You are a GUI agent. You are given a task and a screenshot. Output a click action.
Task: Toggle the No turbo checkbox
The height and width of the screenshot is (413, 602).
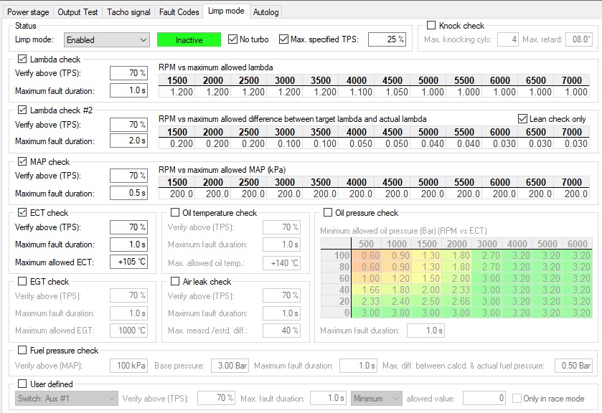coord(233,39)
